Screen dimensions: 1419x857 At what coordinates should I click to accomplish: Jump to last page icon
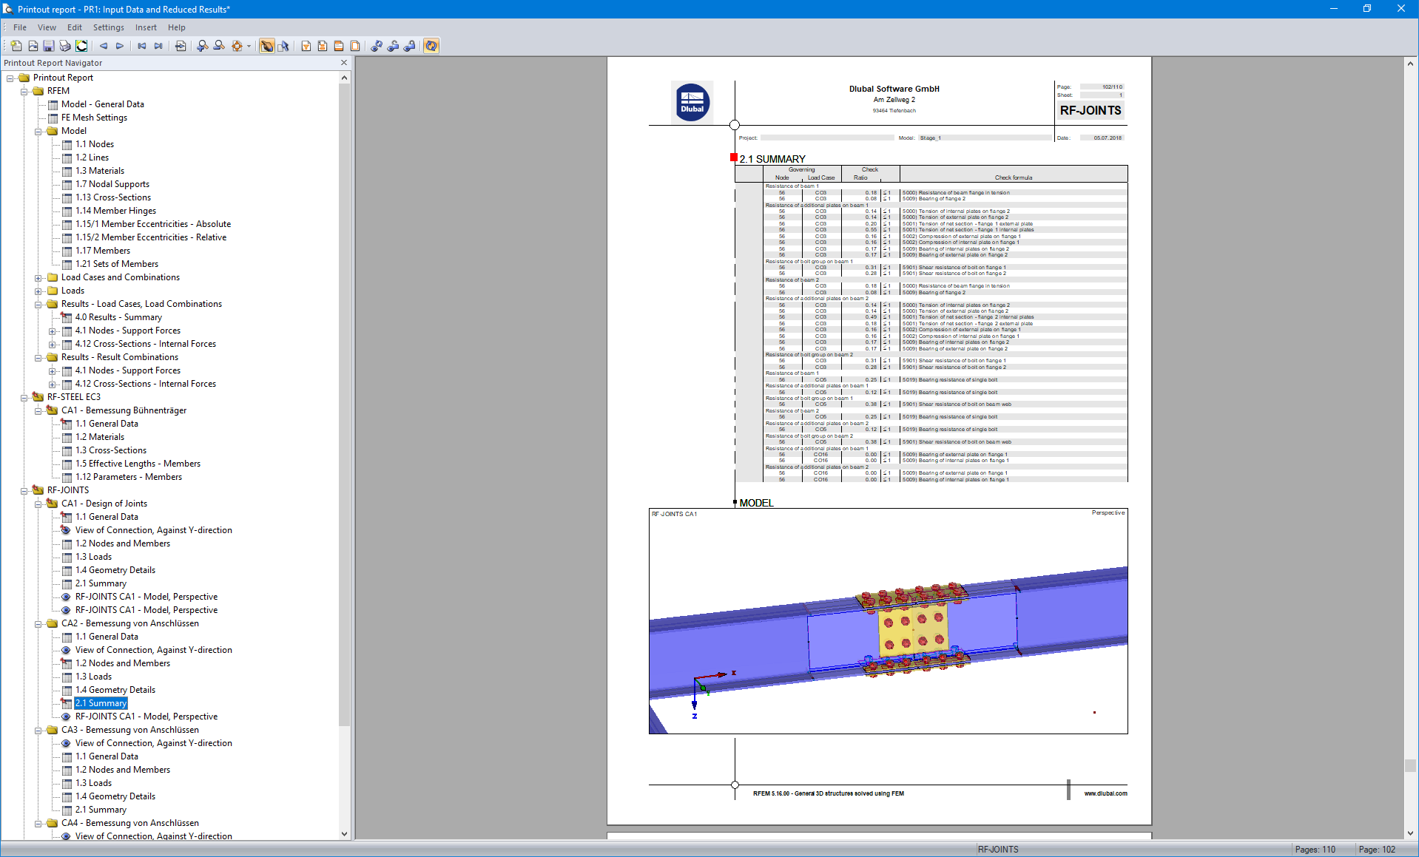click(x=158, y=46)
